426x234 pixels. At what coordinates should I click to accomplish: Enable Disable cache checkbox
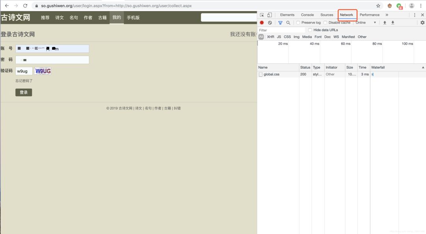coord(325,22)
